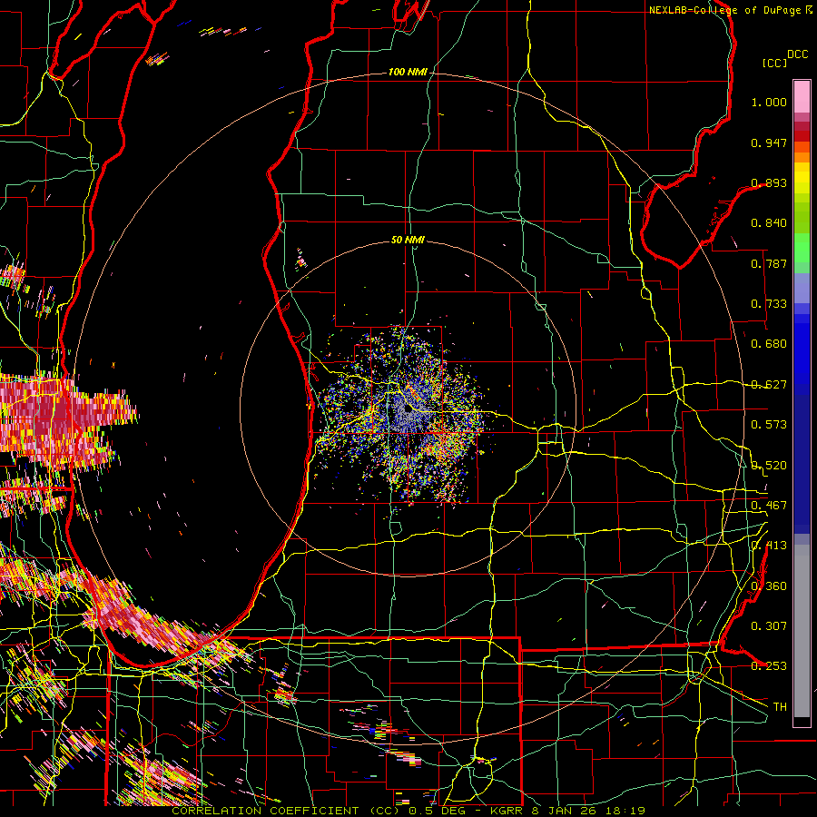Click the gray lower segment of the color bar
This screenshot has width=817, height=817.
pyautogui.click(x=802, y=631)
